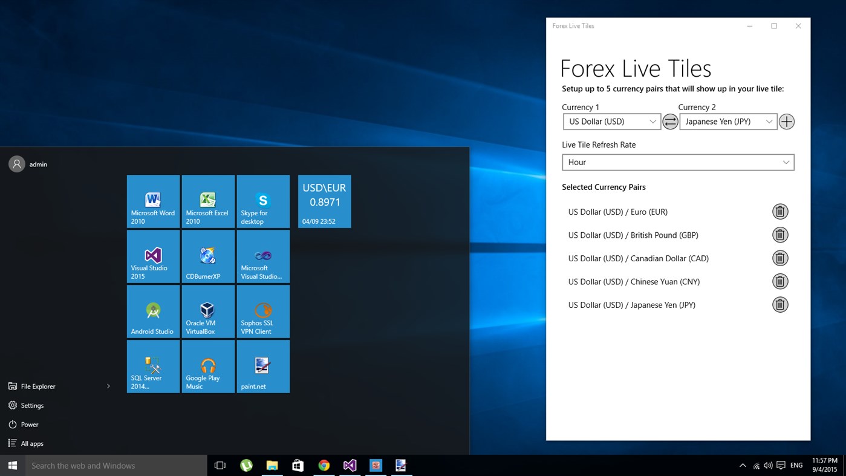Open the Android Studio tile
Screen dimensions: 846x476
(153, 311)
